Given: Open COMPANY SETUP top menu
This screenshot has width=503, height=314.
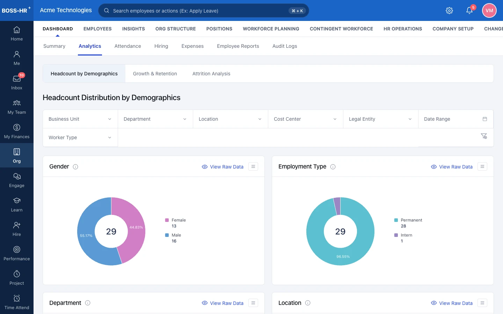Looking at the screenshot, I should (x=453, y=29).
